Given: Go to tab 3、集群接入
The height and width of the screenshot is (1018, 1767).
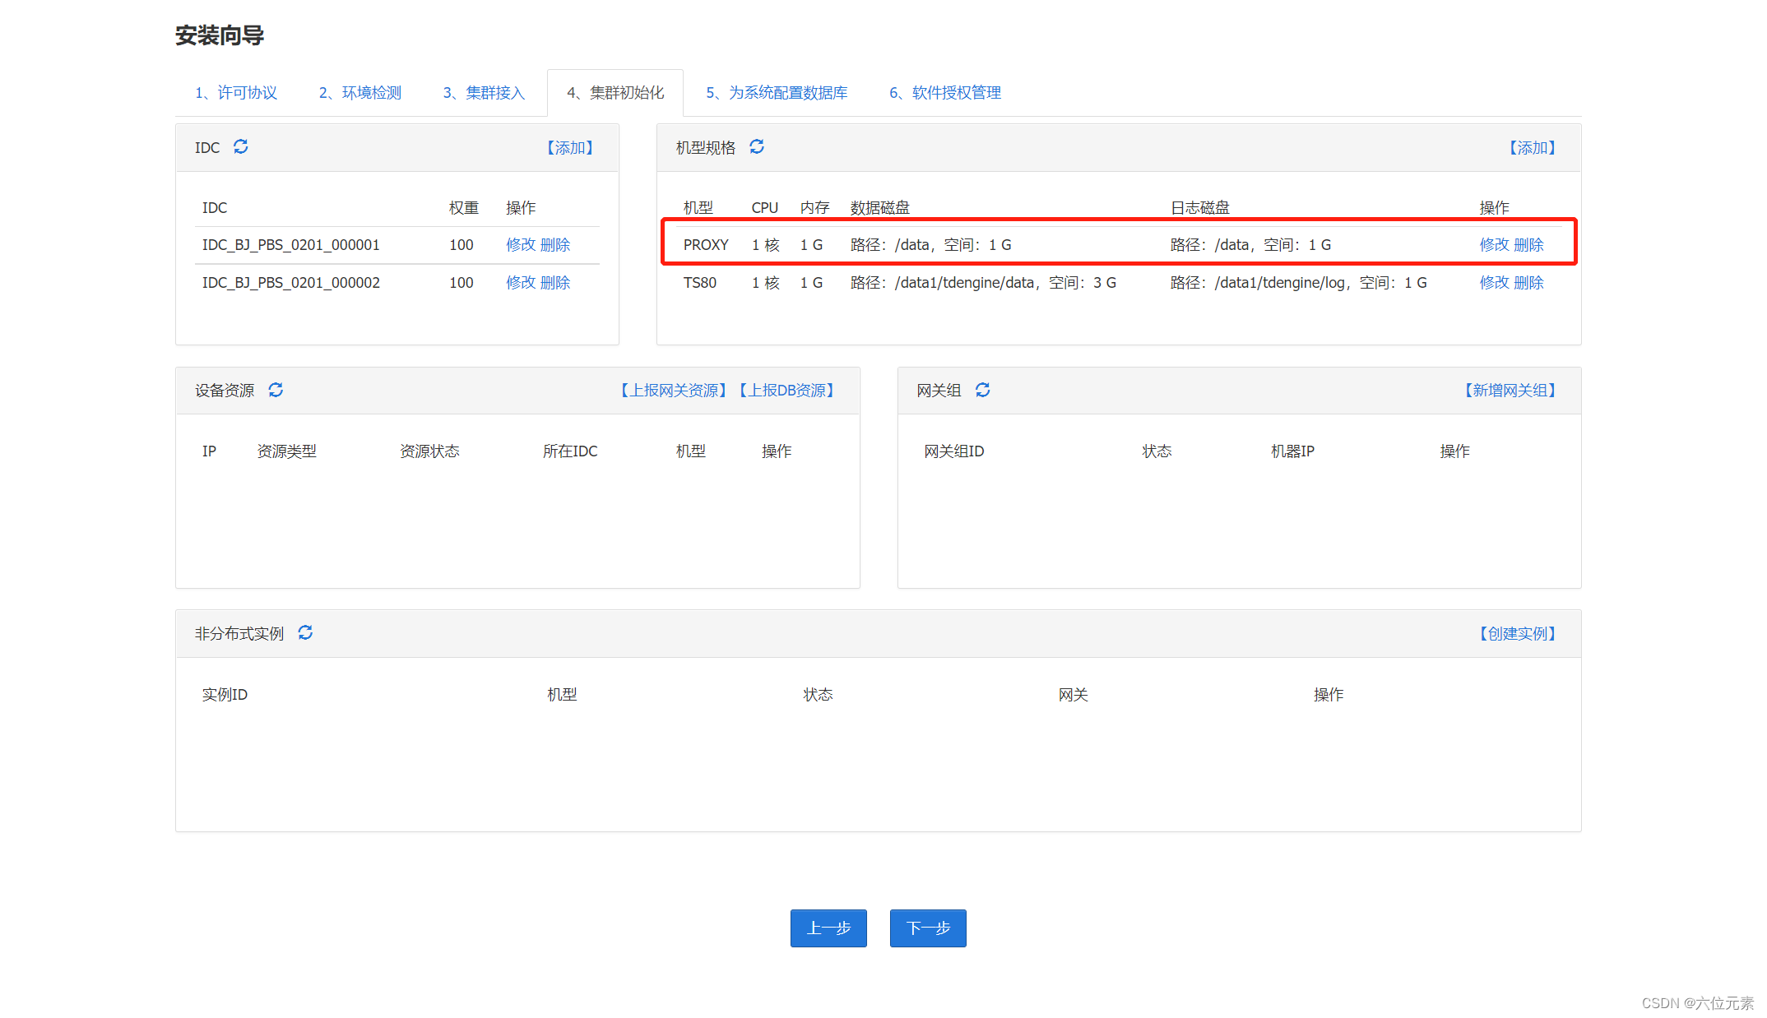Looking at the screenshot, I should point(484,93).
